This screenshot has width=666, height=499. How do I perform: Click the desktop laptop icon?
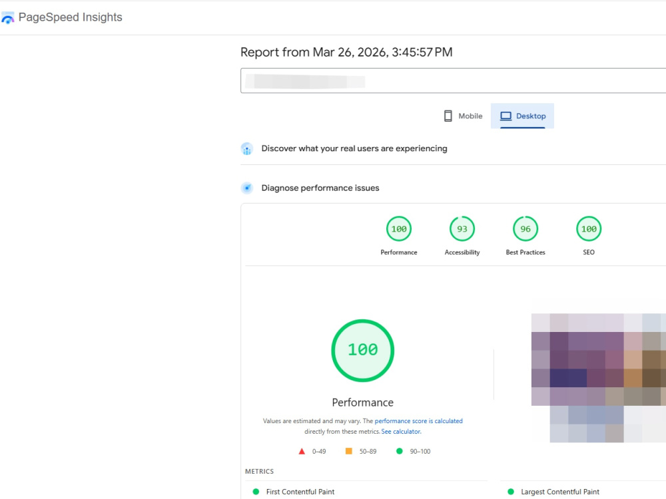(x=505, y=116)
